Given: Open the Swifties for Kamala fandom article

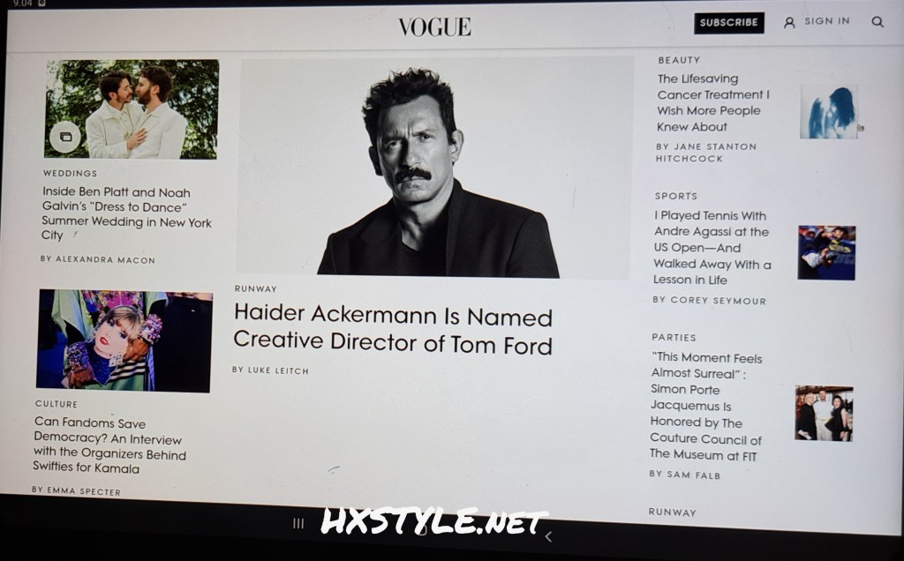Looking at the screenshot, I should pos(109,446).
